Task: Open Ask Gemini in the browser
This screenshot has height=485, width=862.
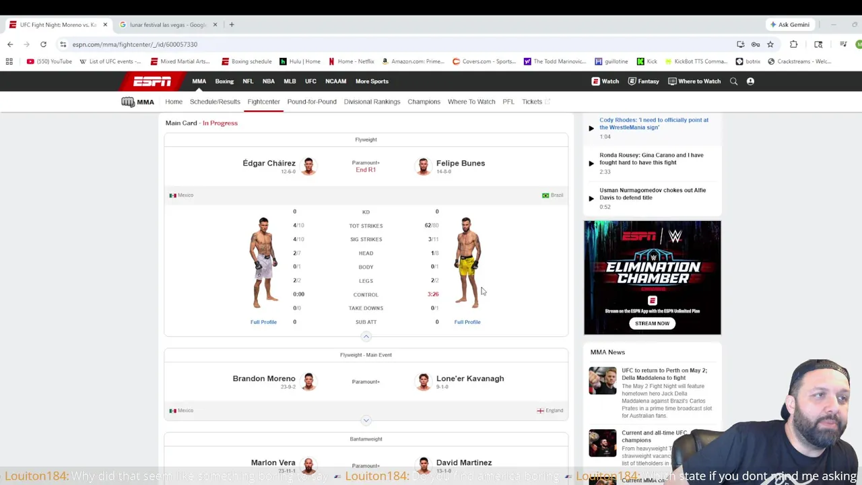Action: (791, 25)
